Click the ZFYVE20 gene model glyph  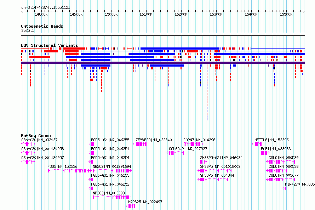[140, 144]
